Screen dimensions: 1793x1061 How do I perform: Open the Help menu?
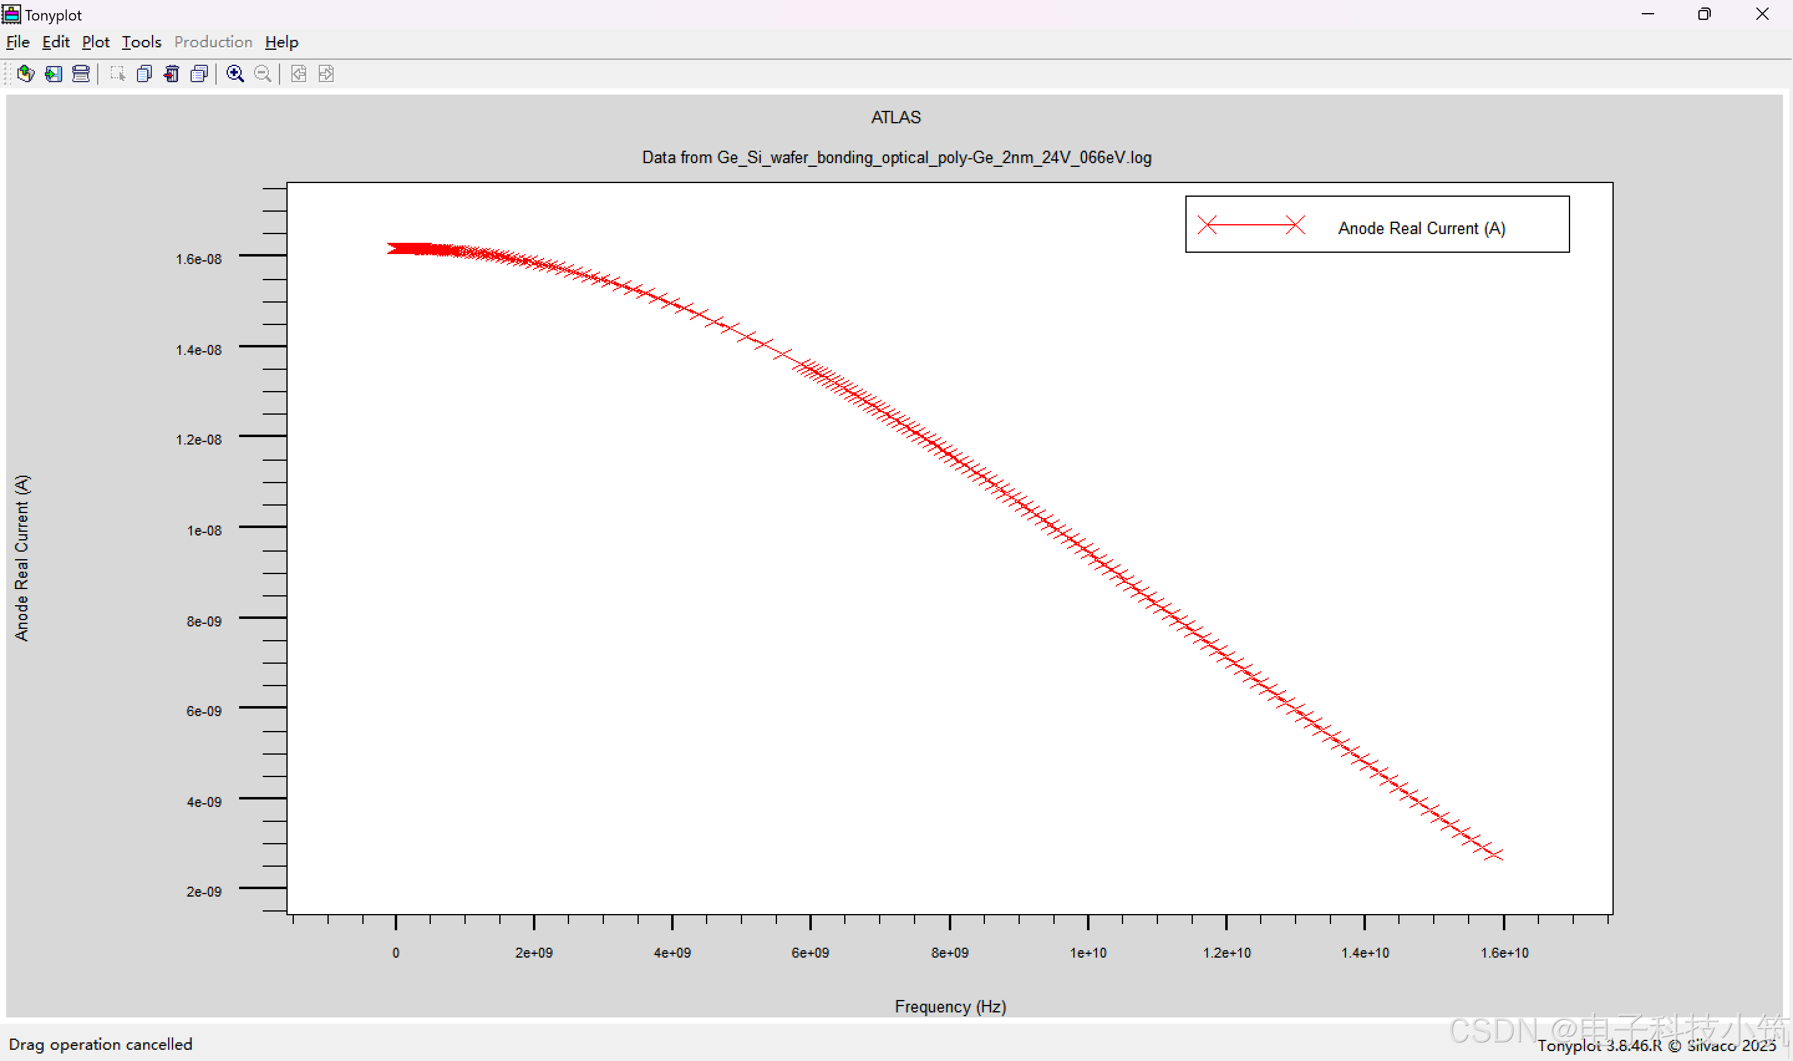[x=281, y=42]
